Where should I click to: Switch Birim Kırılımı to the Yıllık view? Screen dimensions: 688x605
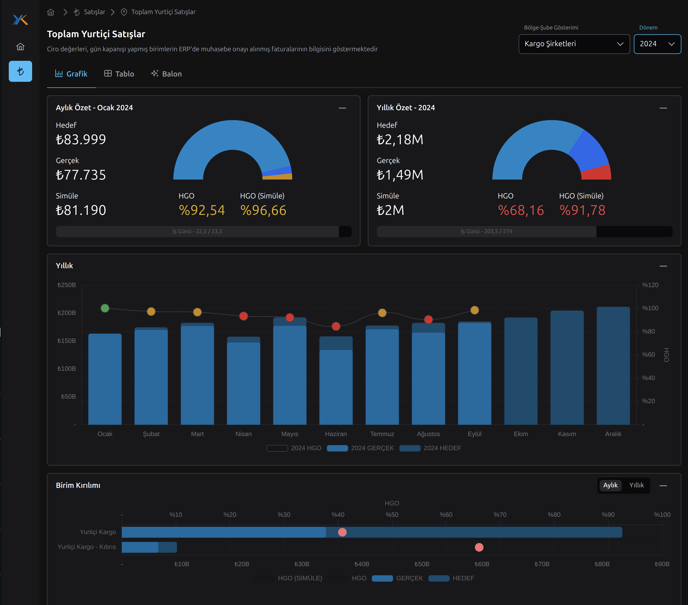point(636,485)
